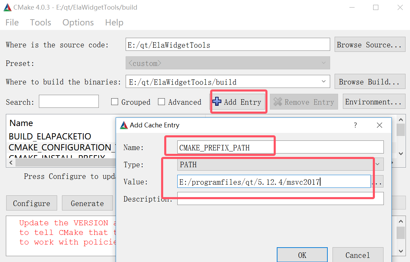Click the Configure button

pos(32,203)
